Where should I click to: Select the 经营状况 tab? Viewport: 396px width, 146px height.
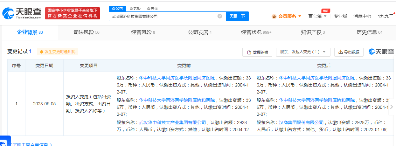tap(256, 32)
